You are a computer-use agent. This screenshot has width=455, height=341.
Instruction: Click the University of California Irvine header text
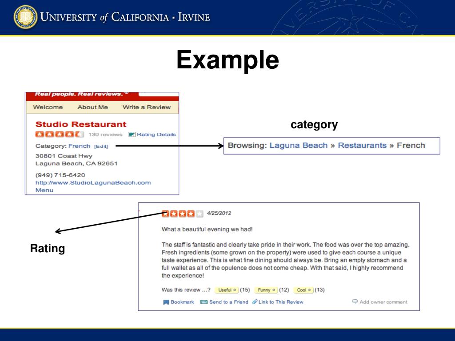pos(125,17)
